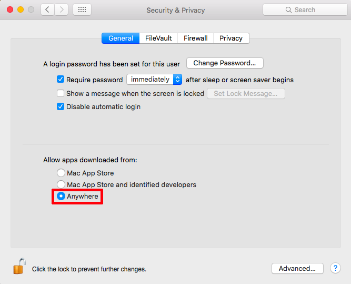Click the yellow minimize window button
This screenshot has height=284, width=351.
(21, 9)
